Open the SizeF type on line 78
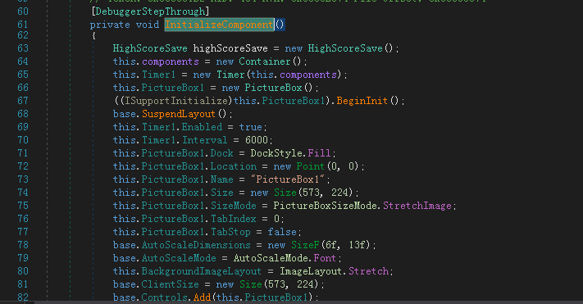Screen dimensions: 583x304 (305, 245)
